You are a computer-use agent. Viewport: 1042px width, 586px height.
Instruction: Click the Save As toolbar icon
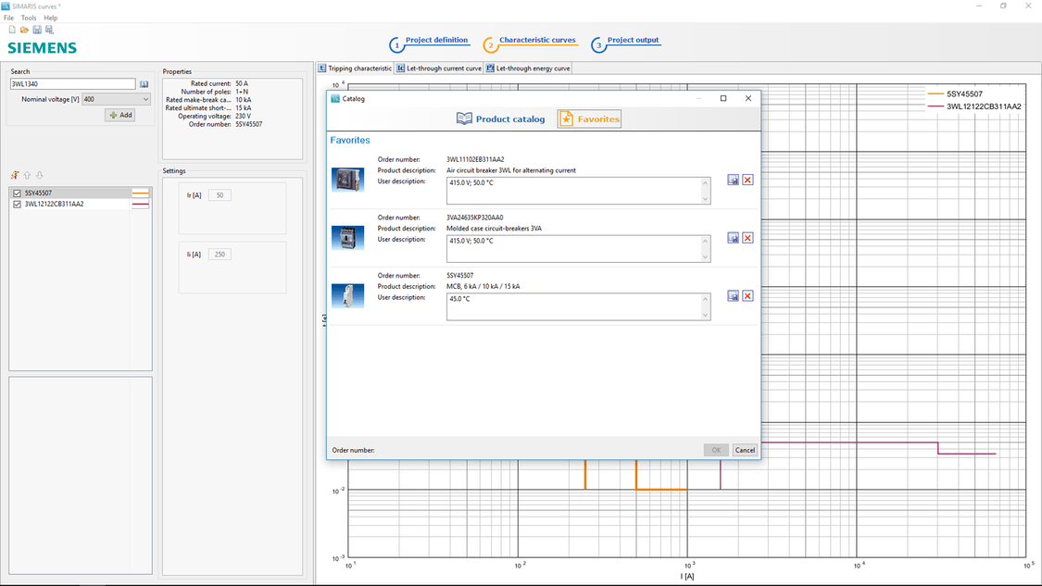tap(48, 29)
